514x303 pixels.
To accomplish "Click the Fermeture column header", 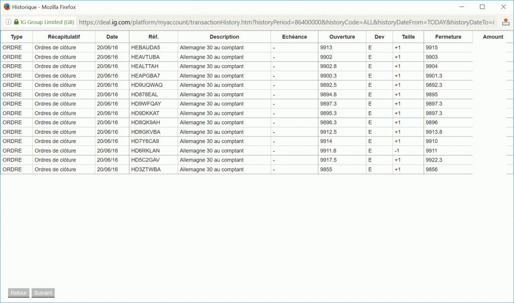I will tap(448, 37).
